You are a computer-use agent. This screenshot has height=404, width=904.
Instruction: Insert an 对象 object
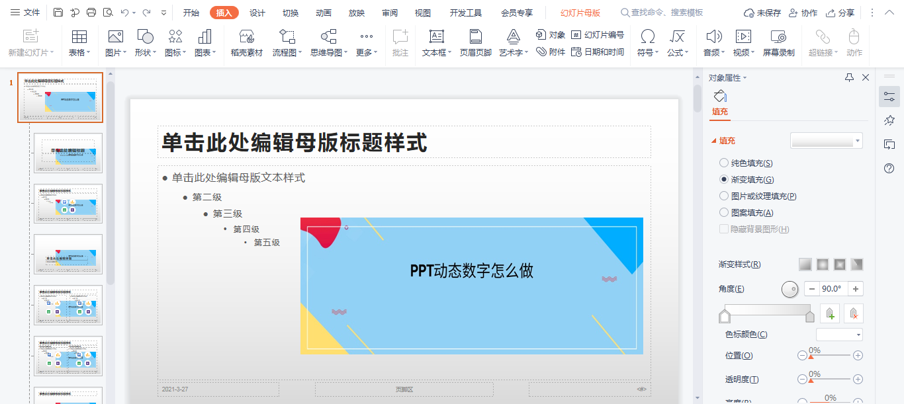pos(550,35)
